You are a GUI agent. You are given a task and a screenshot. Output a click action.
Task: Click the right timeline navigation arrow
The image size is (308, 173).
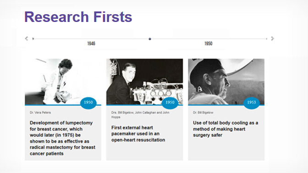(272, 38)
